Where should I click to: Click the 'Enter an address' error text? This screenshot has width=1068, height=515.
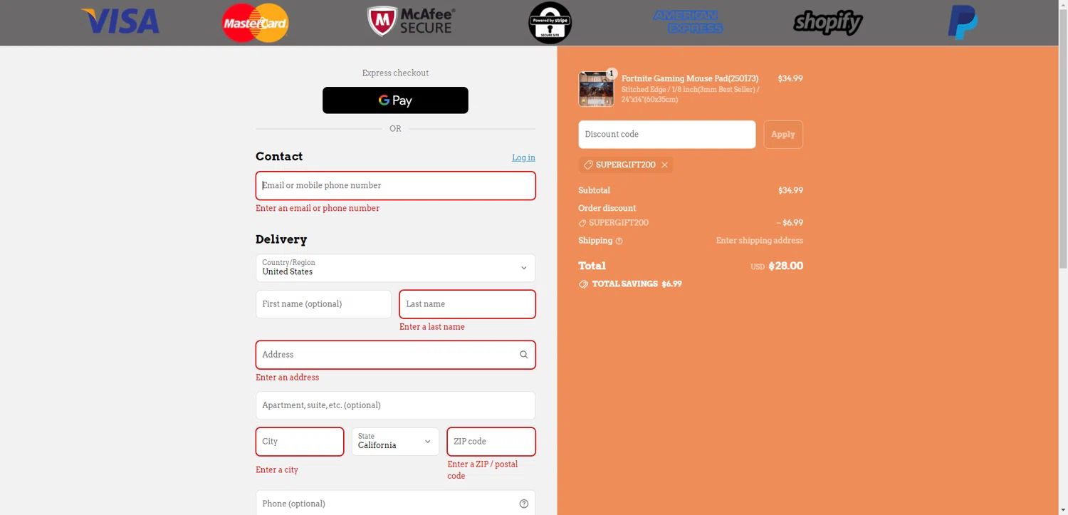tap(288, 378)
